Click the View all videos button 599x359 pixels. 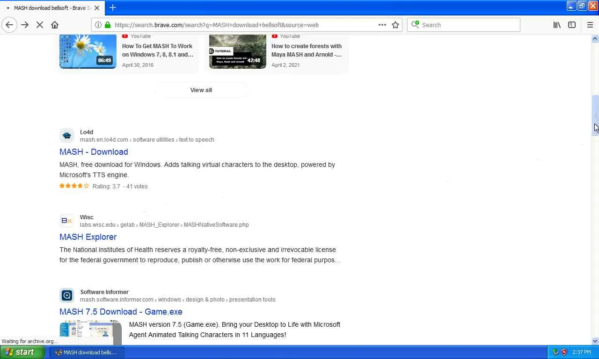click(x=201, y=90)
